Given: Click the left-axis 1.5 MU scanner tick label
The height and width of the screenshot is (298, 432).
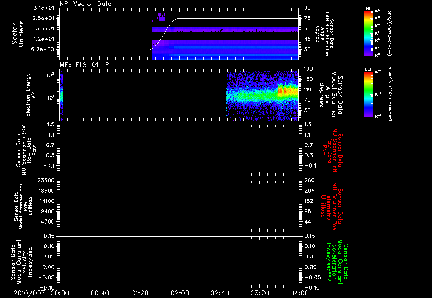Looking at the screenshot, I should (x=51, y=125).
